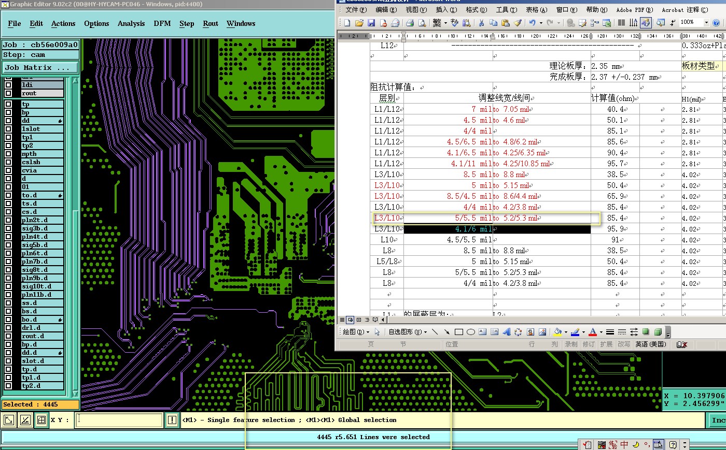Click the Job Matrix button

(x=40, y=67)
